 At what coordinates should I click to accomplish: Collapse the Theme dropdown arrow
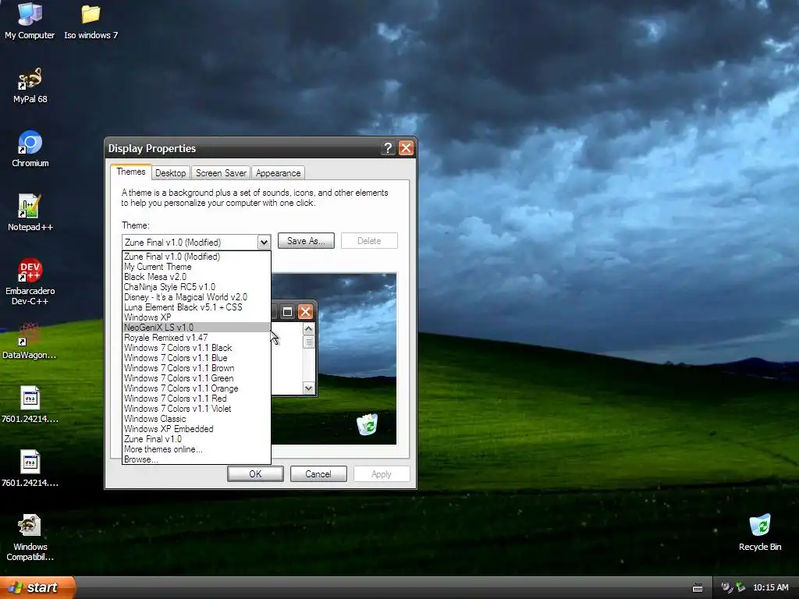[264, 243]
